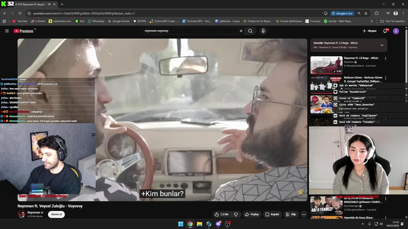Viewport: 408px width, 229px height.
Task: Open the Oluştur create button
Action: click(x=369, y=31)
